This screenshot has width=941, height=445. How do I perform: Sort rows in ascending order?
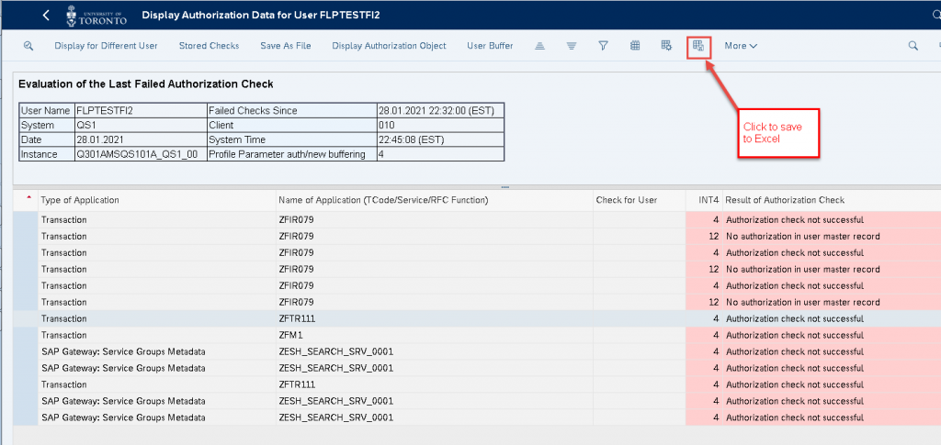point(539,46)
